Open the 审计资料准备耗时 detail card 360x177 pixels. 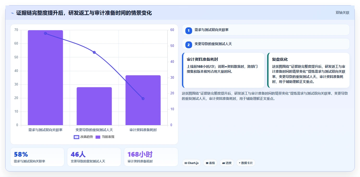tap(223, 70)
